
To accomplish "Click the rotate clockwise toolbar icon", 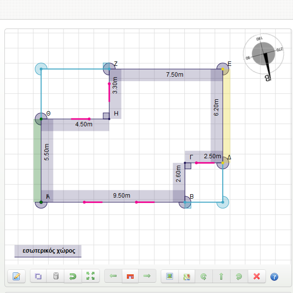I will point(204,276).
